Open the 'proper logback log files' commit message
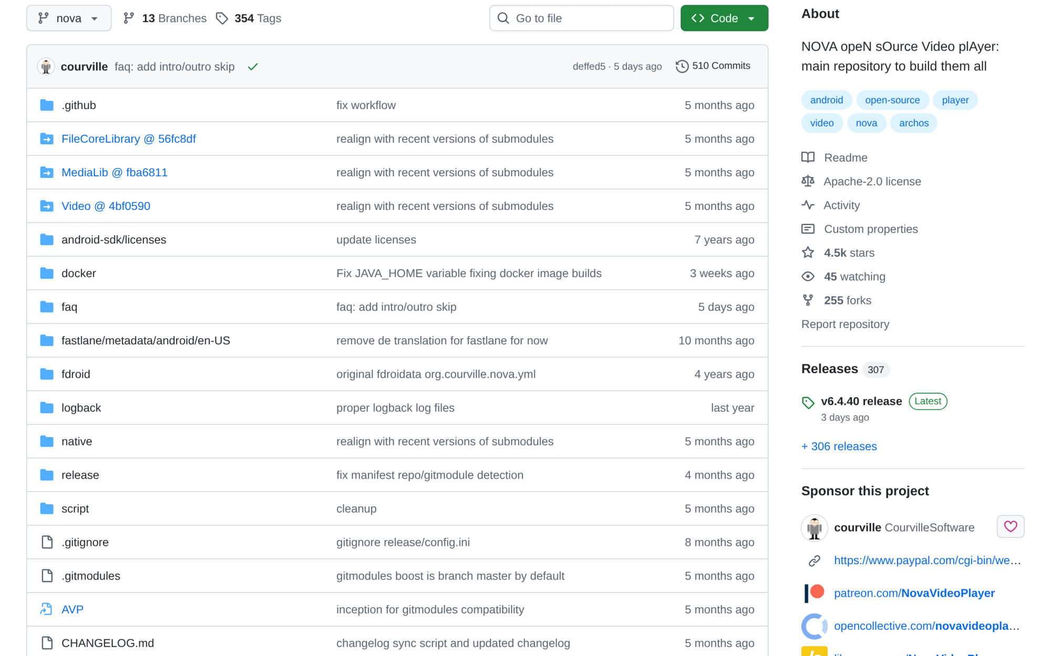Image resolution: width=1051 pixels, height=656 pixels. click(395, 408)
